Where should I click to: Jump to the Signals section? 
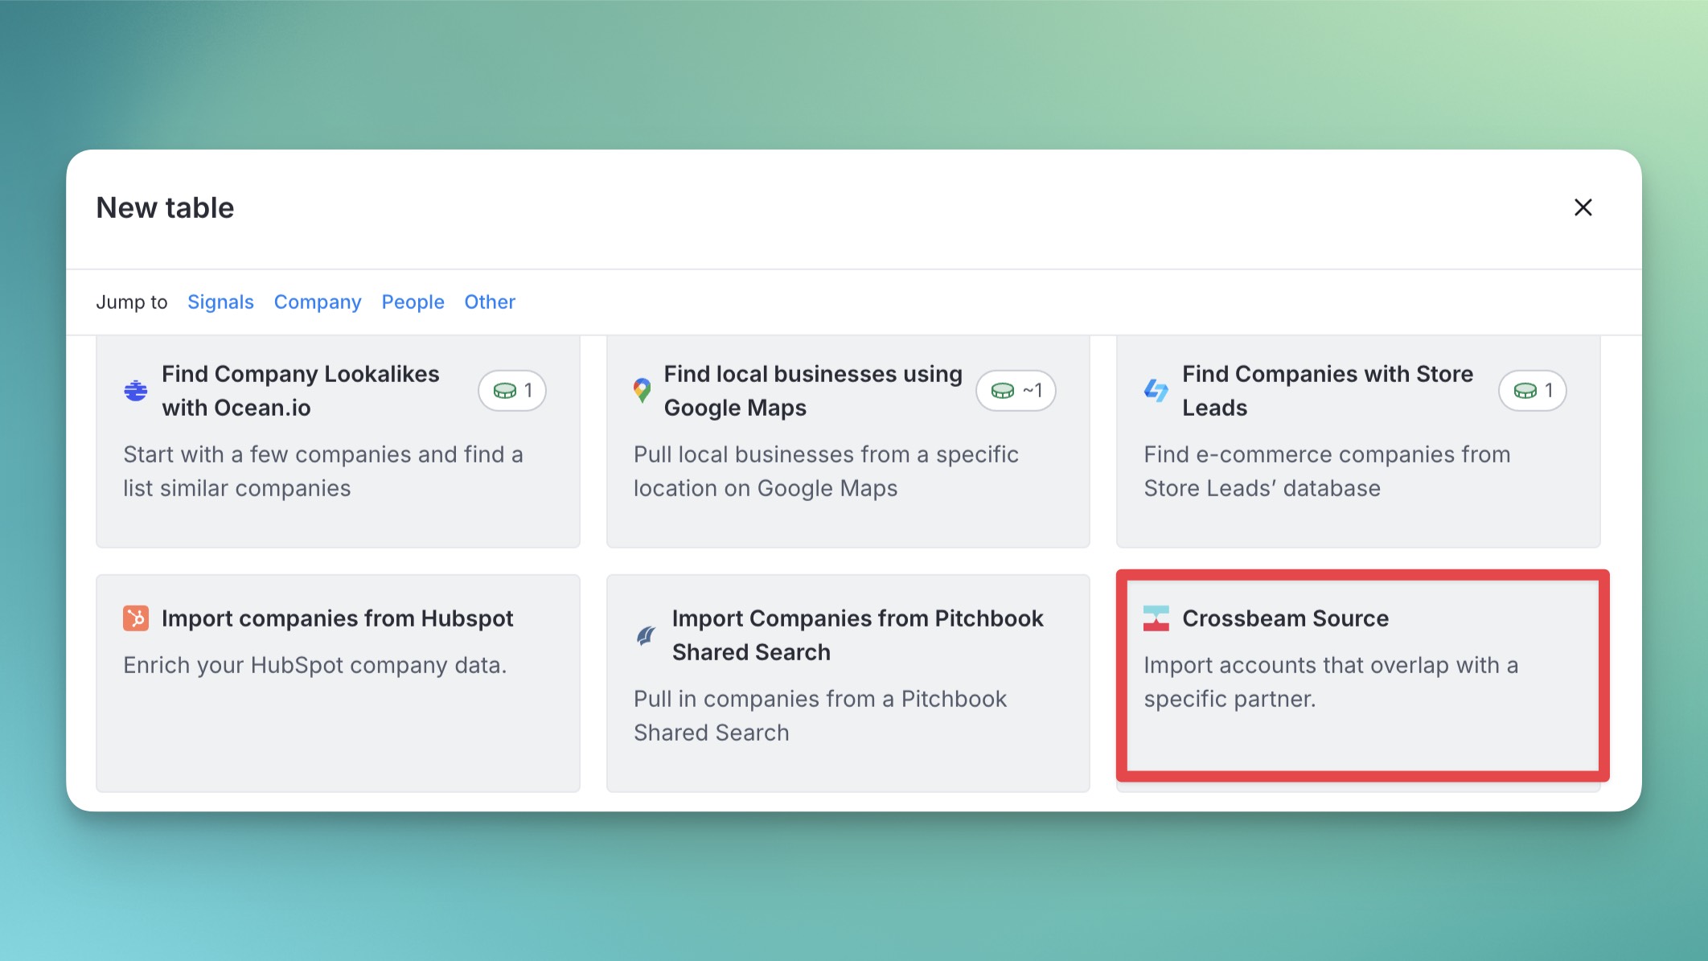[220, 302]
